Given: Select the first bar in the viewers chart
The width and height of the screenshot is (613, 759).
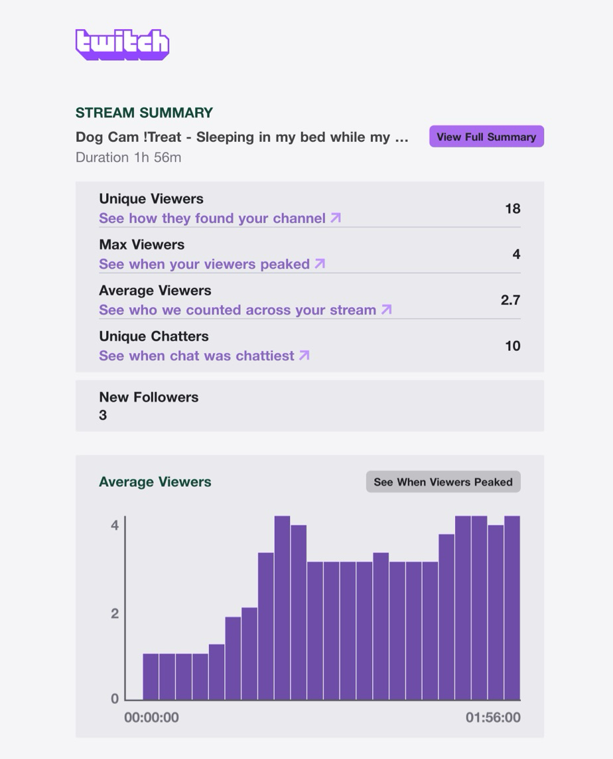Looking at the screenshot, I should pos(151,677).
